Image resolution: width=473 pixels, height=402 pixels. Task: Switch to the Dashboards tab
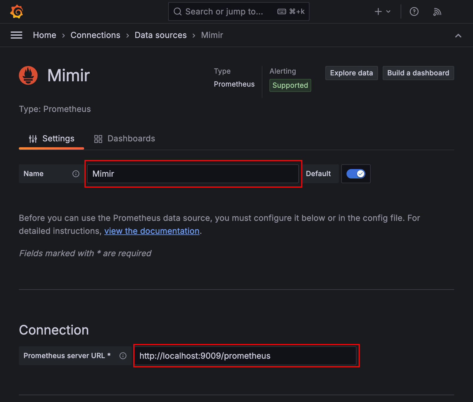pyautogui.click(x=124, y=139)
